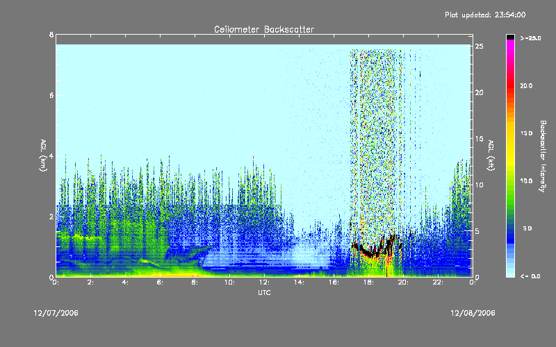556x347 pixels.
Task: Click the 'AGL (km)' left axis label
Action: pos(43,155)
